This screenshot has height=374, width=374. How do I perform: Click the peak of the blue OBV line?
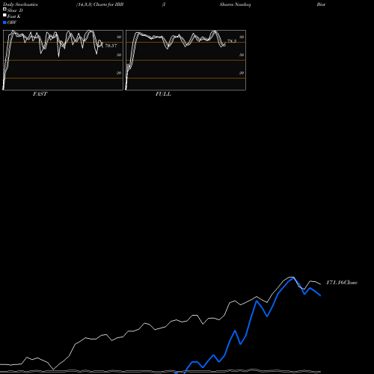[x=293, y=278]
